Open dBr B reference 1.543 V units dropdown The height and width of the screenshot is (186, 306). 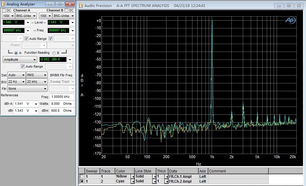point(36,111)
